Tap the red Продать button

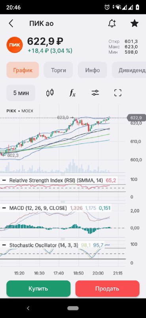click(108, 289)
